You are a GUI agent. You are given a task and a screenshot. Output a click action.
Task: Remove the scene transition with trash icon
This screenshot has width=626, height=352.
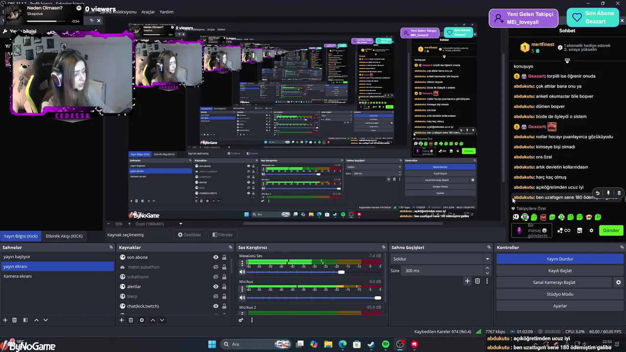pos(477,281)
